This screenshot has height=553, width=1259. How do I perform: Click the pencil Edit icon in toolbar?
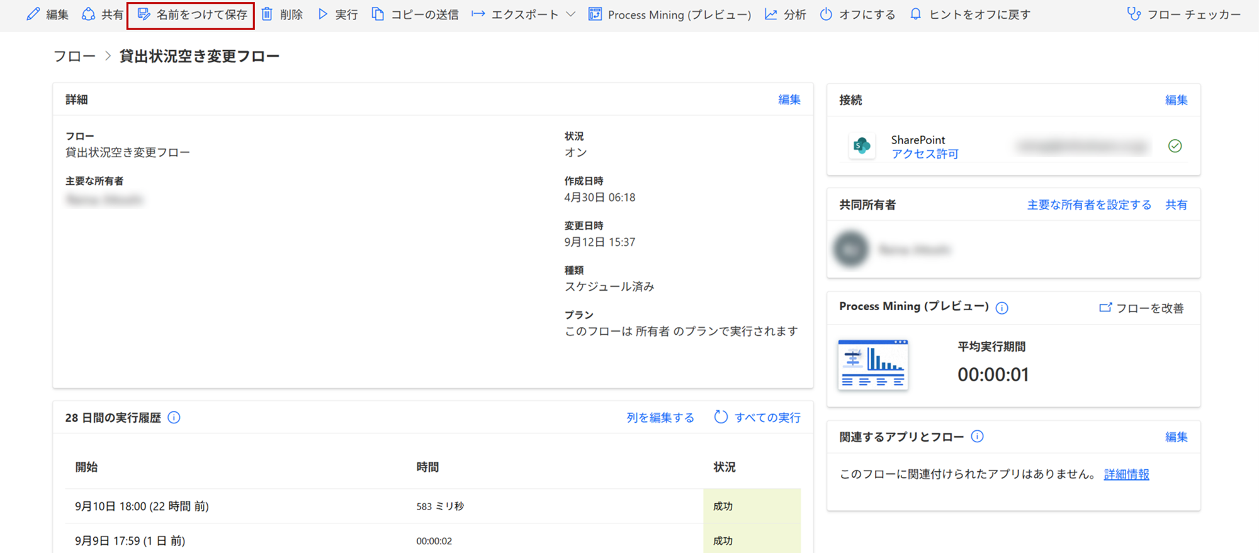33,14
